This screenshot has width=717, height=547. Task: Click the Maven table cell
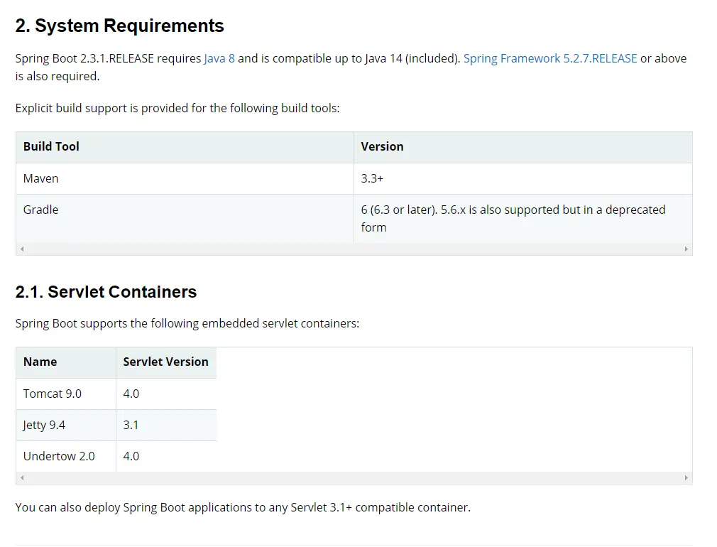click(40, 178)
